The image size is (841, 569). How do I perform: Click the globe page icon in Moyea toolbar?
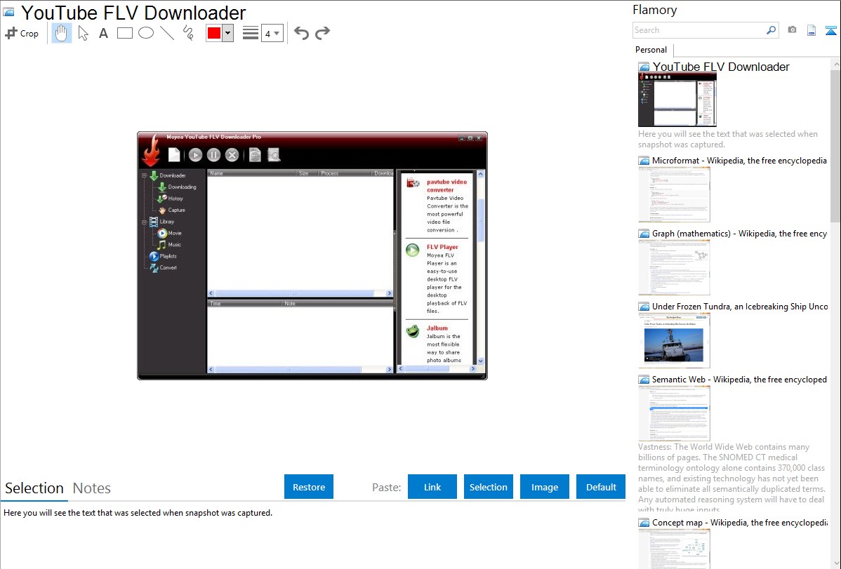[x=256, y=155]
